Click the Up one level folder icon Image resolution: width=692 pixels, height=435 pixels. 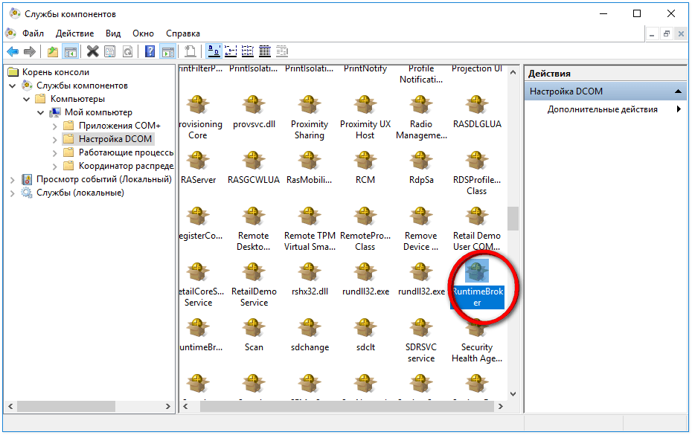[52, 51]
